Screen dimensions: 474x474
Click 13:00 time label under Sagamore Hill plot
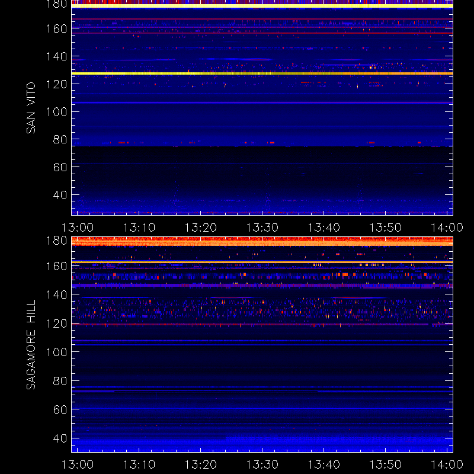point(78,465)
